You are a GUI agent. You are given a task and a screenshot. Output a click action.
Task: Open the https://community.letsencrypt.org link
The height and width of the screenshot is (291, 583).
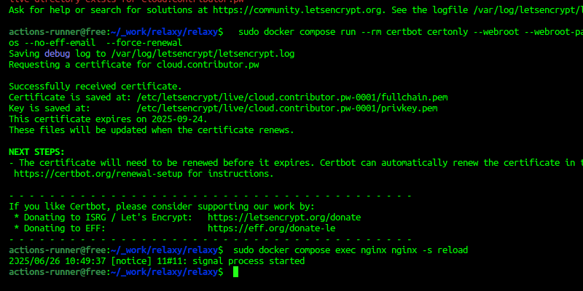click(297, 10)
